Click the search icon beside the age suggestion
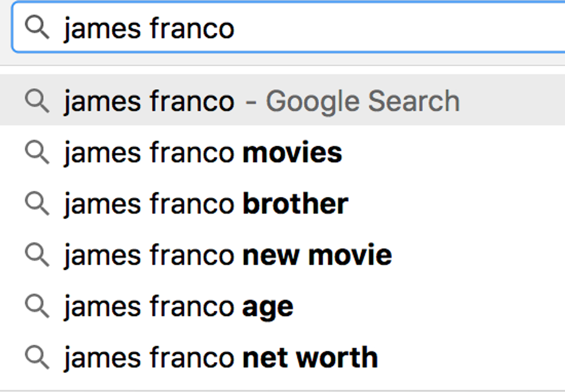The width and height of the screenshot is (565, 392). 38,306
